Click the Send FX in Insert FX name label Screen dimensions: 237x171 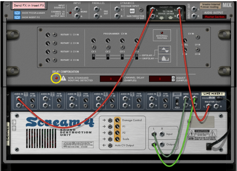28,5
